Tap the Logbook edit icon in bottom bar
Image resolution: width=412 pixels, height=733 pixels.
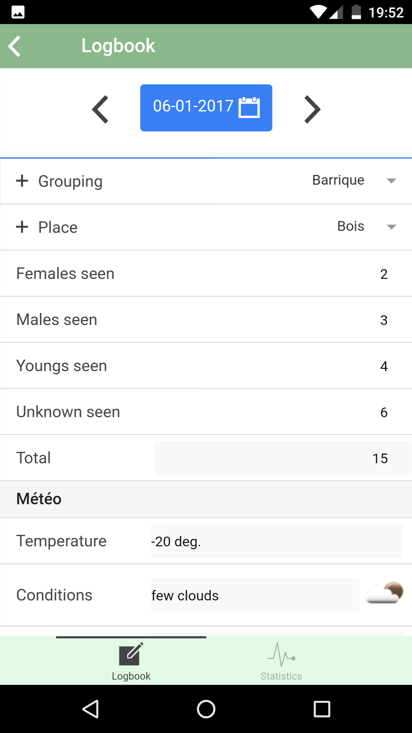tap(131, 654)
